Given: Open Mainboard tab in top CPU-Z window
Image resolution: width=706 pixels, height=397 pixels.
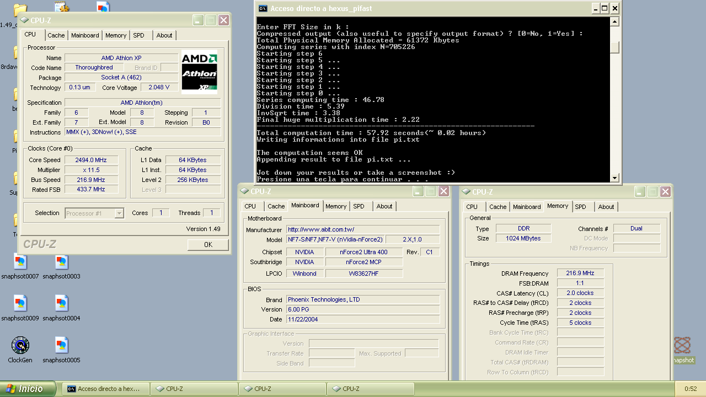Looking at the screenshot, I should (85, 35).
